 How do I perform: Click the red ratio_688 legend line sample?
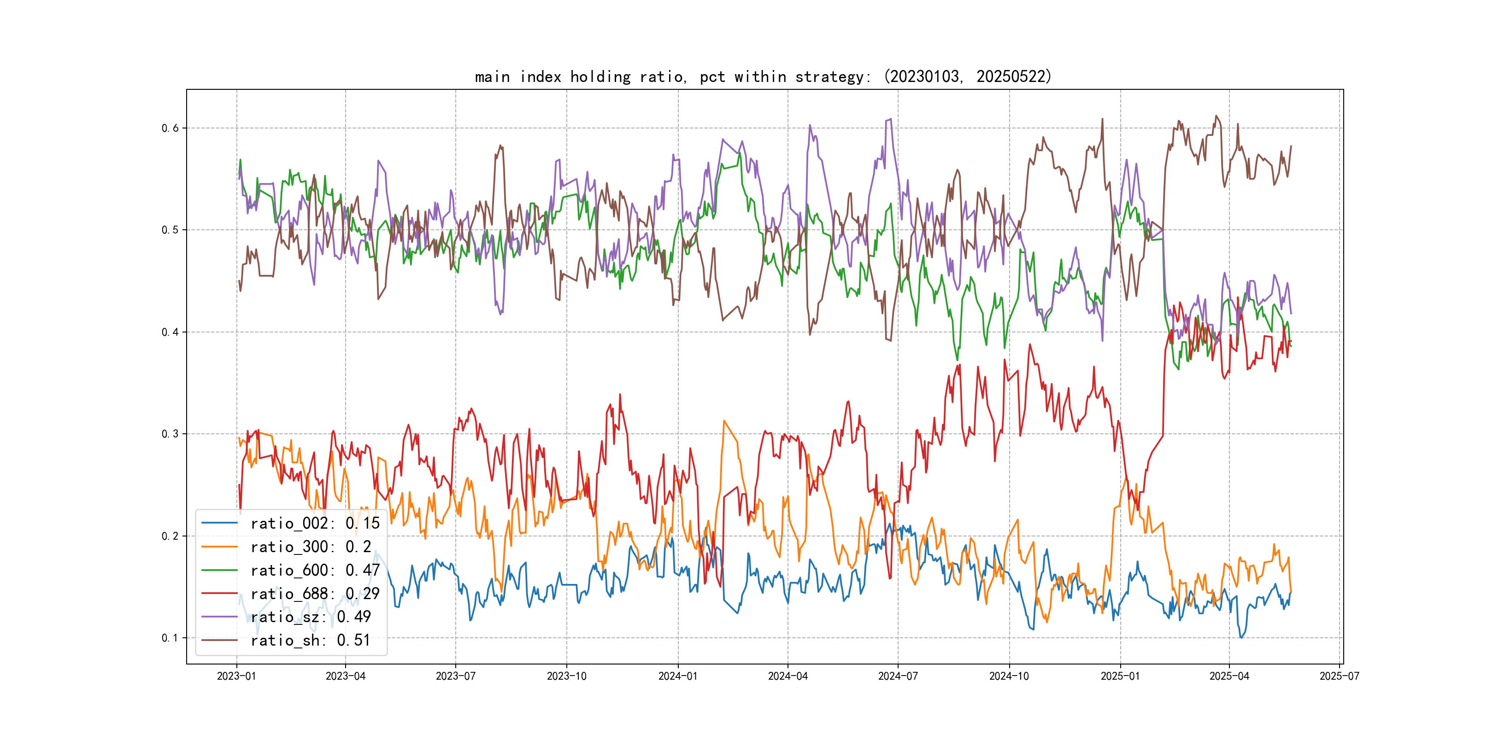pos(219,594)
